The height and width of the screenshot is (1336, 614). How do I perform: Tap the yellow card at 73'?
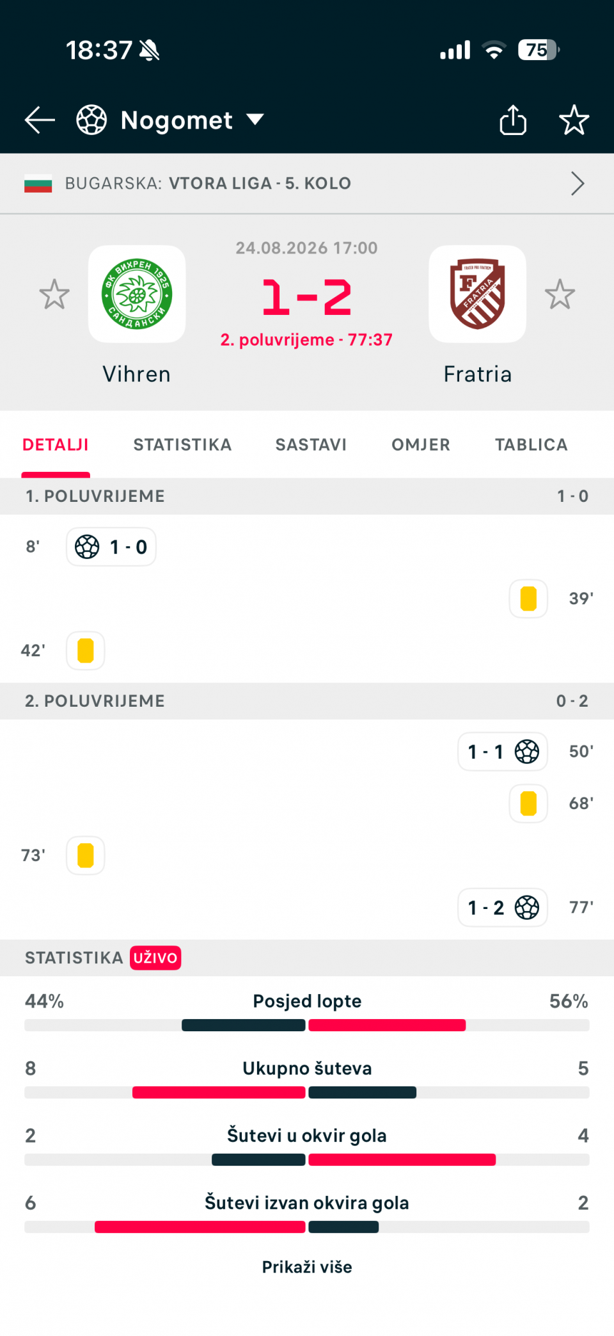(x=86, y=855)
